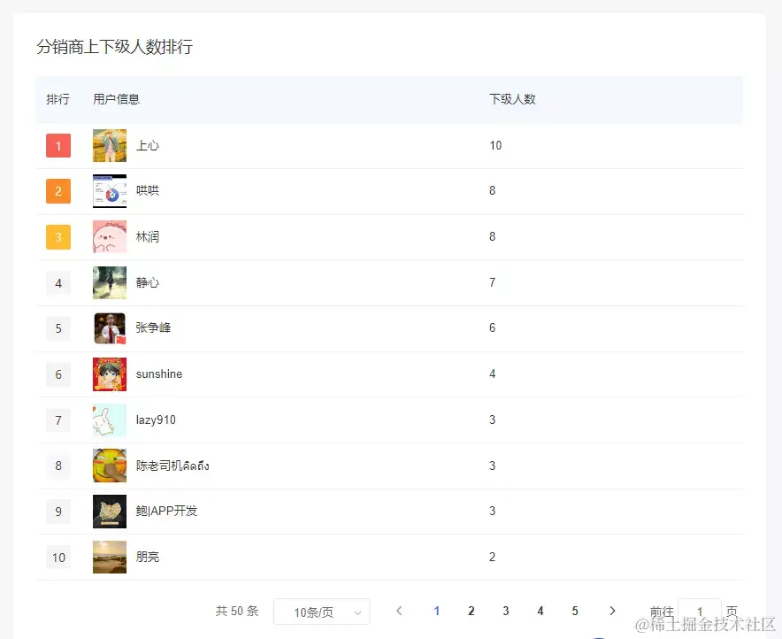Image resolution: width=782 pixels, height=639 pixels.
Task: Open avatar of user lazy910
Action: click(110, 420)
